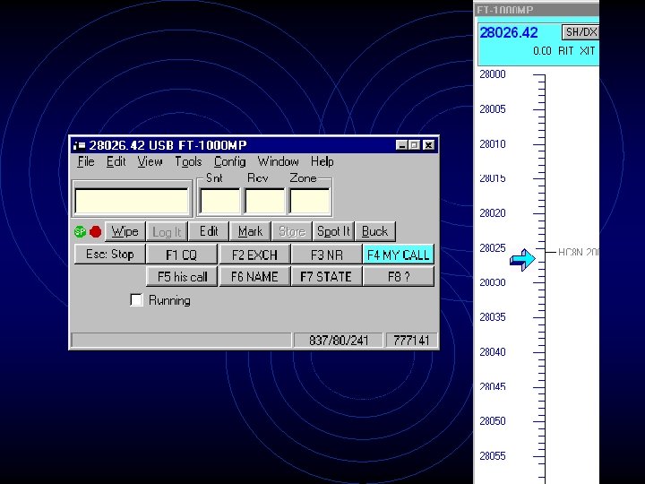645x484 pixels.
Task: Open the File menu
Action: tap(86, 161)
